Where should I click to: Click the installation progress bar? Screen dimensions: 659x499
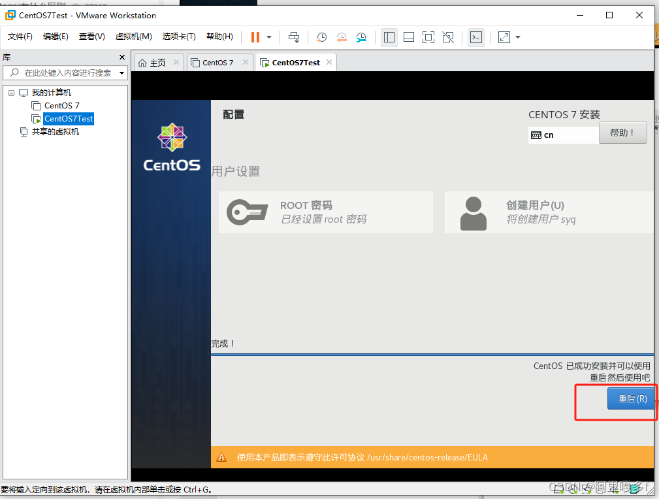(432, 356)
